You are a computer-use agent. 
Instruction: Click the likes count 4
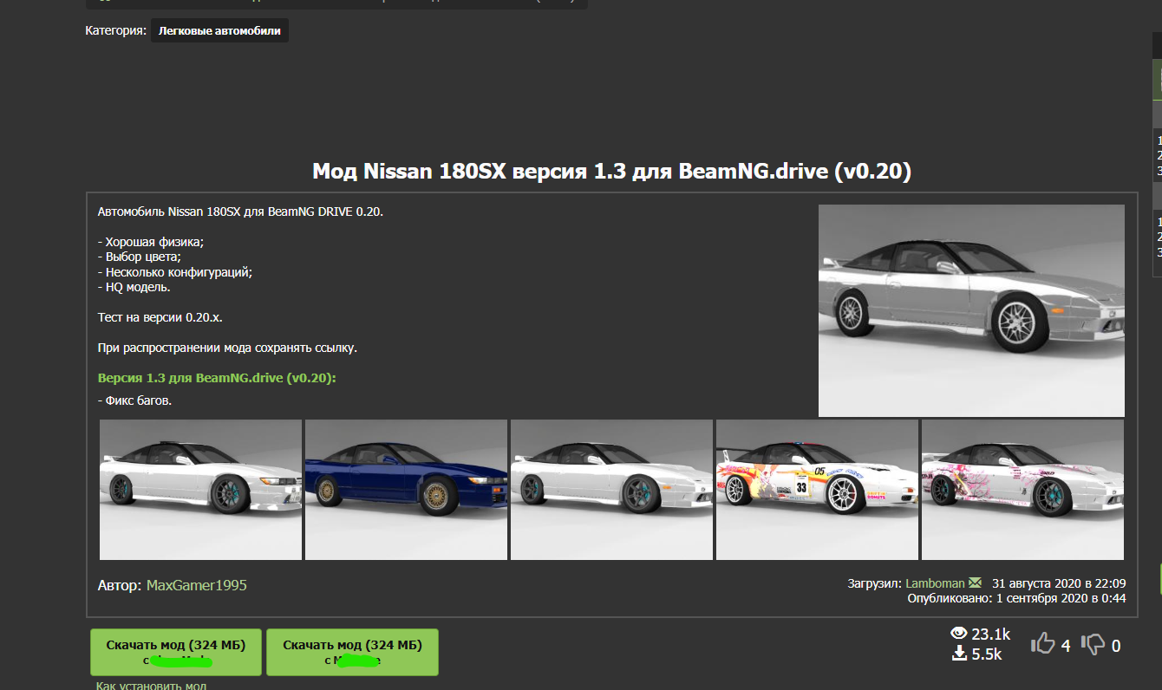(1066, 646)
